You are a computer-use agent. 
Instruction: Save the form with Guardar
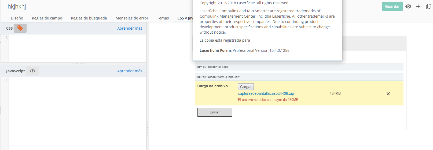point(392,6)
